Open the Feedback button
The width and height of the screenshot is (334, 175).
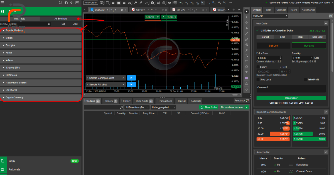[241, 101]
